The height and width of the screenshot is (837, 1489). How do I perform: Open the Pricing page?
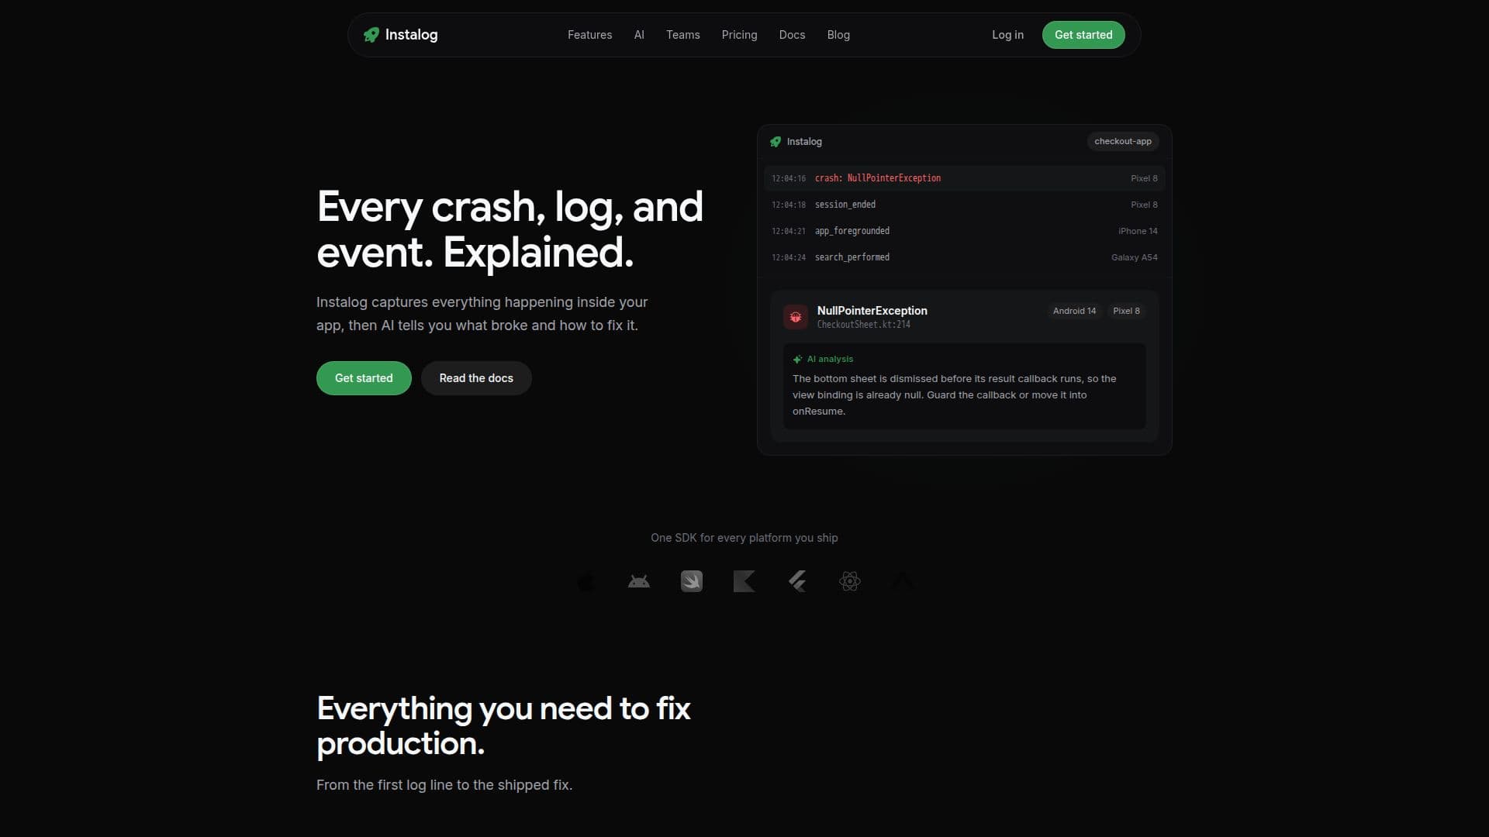pos(739,35)
